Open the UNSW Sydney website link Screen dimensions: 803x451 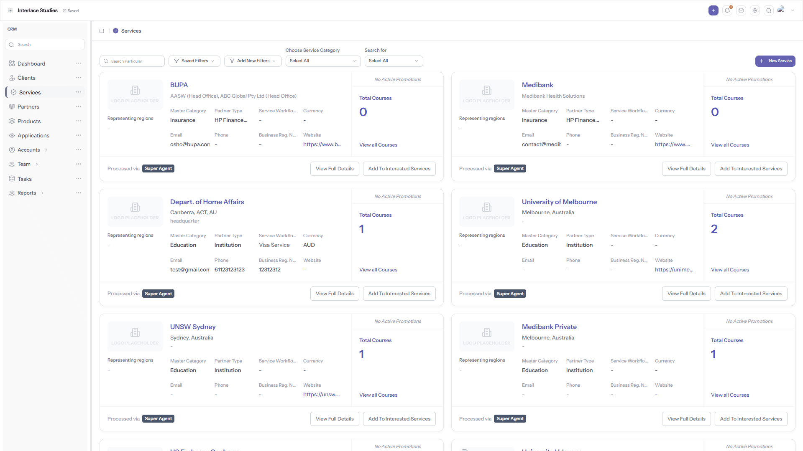point(322,395)
